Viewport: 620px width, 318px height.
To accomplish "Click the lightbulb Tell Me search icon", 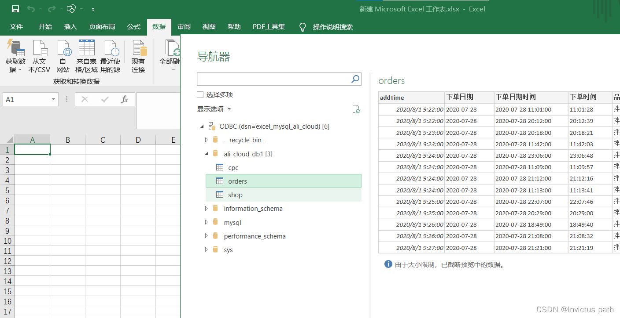I will 303,27.
